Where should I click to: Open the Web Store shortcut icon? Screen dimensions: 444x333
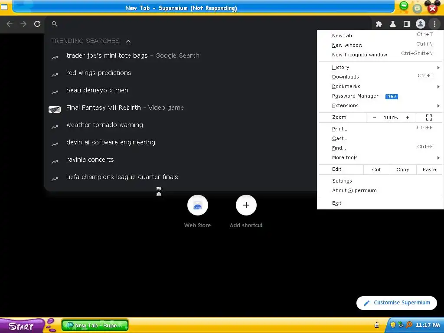click(198, 205)
